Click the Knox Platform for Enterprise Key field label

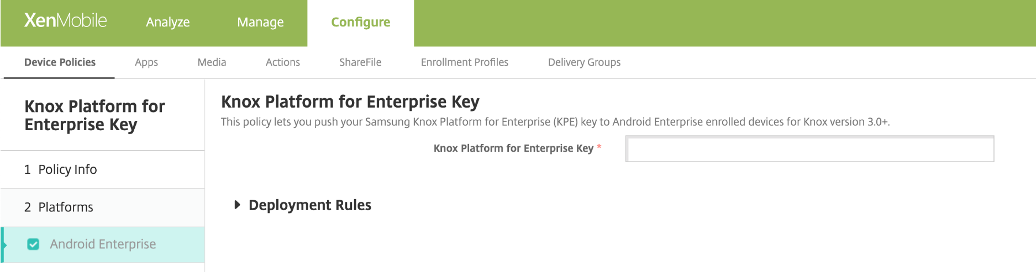click(513, 148)
